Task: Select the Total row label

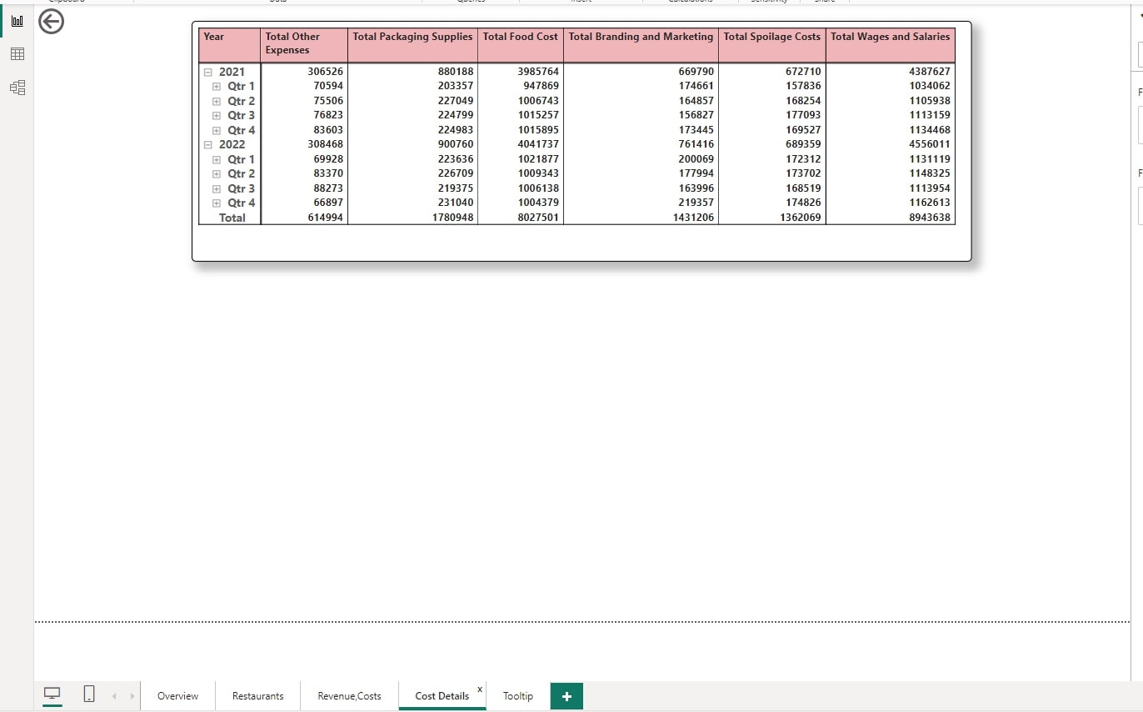Action: point(232,218)
